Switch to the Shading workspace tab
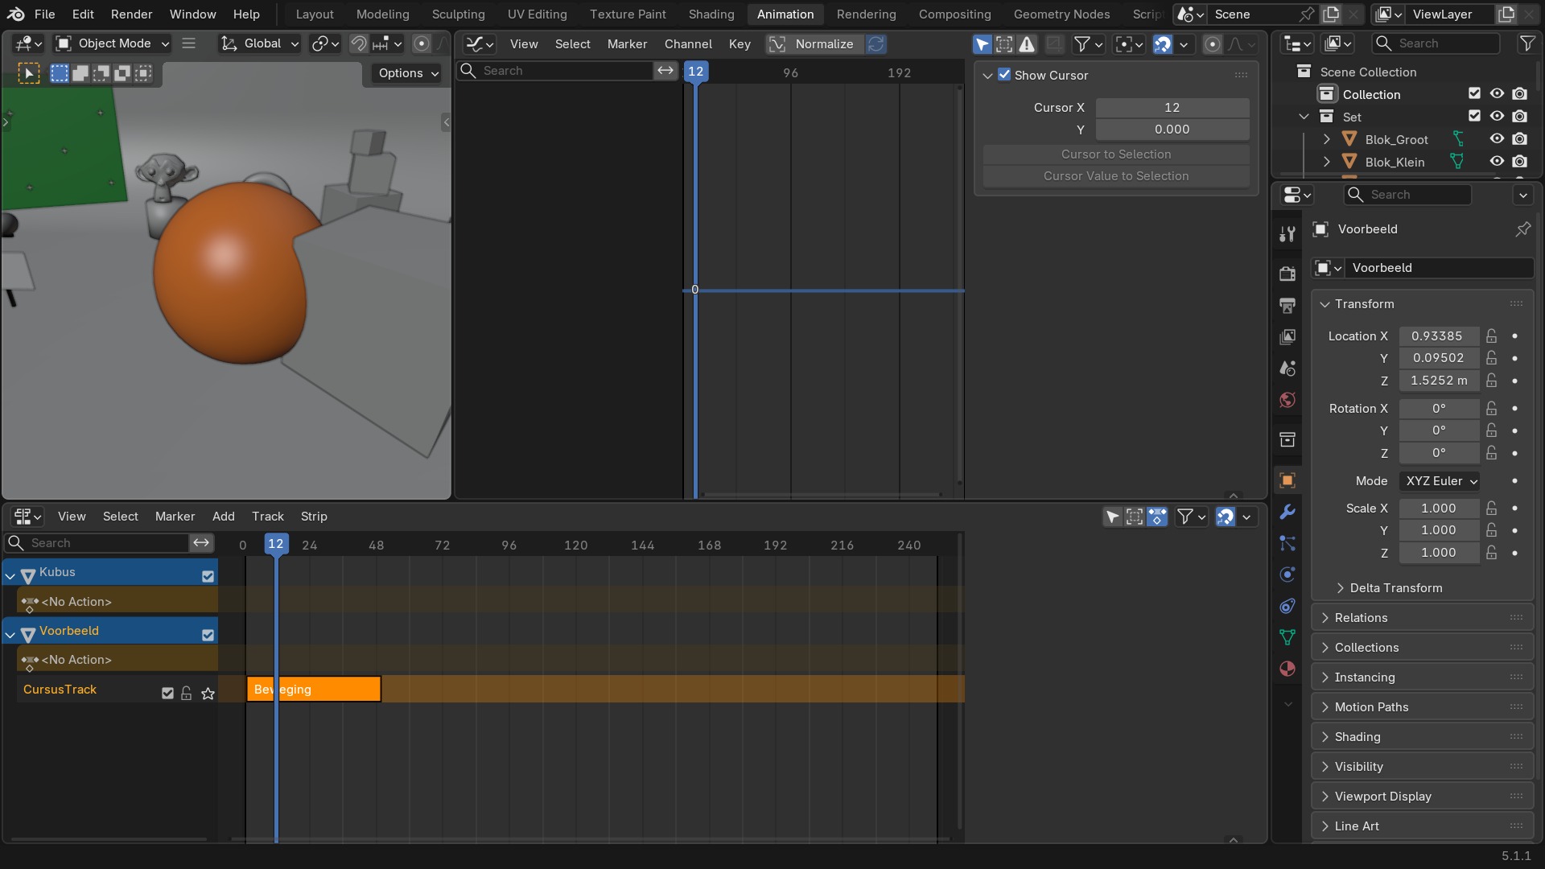Screen dimensions: 1545x869 coord(711,14)
